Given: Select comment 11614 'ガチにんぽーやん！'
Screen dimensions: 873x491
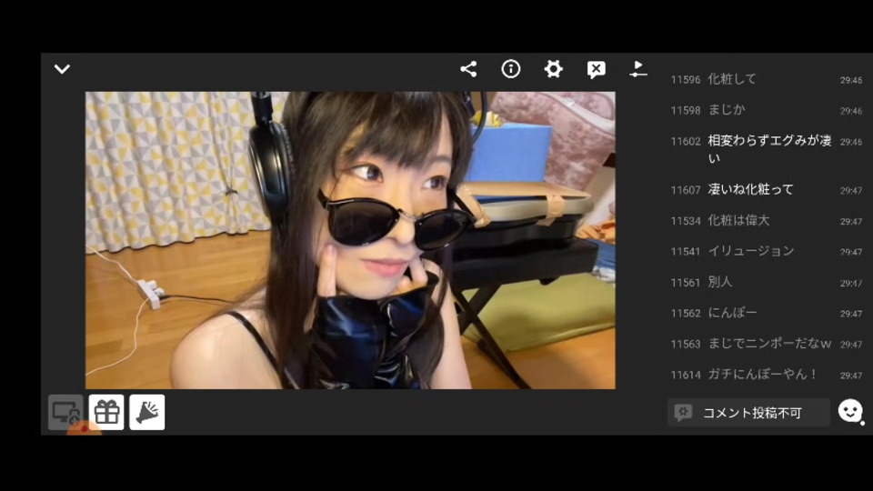Looking at the screenshot, I should point(766,375).
